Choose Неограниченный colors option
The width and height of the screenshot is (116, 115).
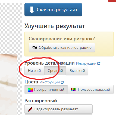46,89
